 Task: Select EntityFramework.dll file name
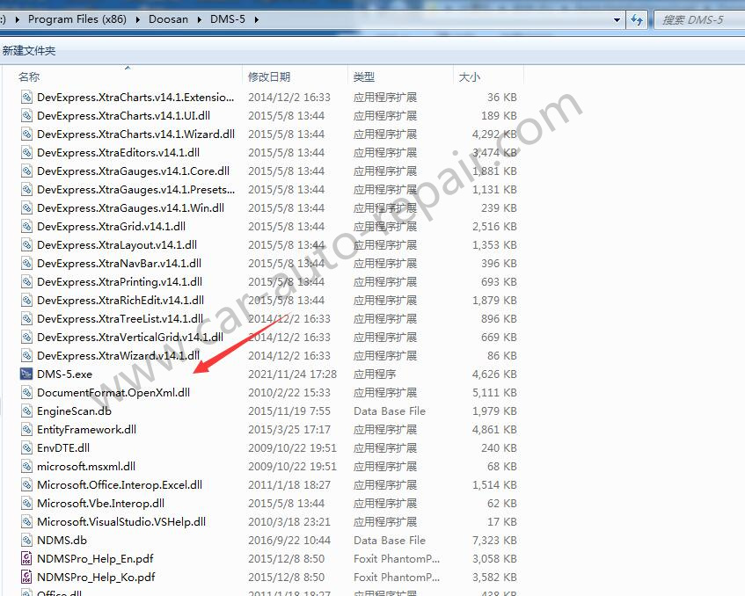(86, 430)
